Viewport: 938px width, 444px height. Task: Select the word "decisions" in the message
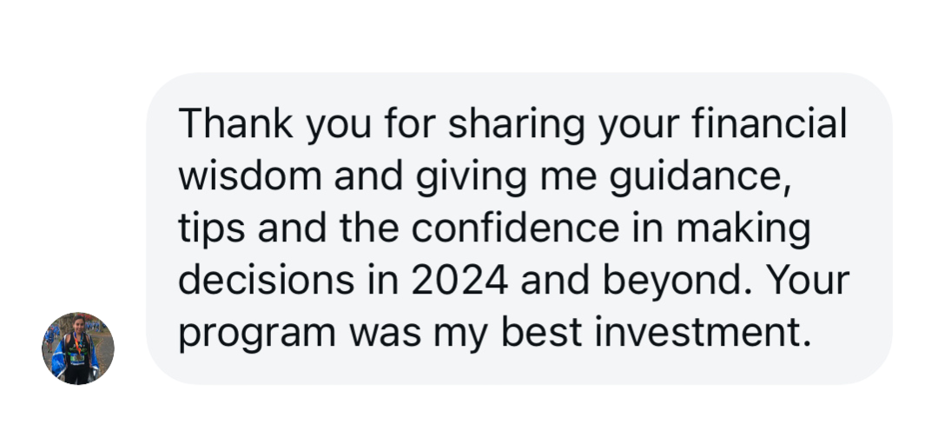coord(267,281)
